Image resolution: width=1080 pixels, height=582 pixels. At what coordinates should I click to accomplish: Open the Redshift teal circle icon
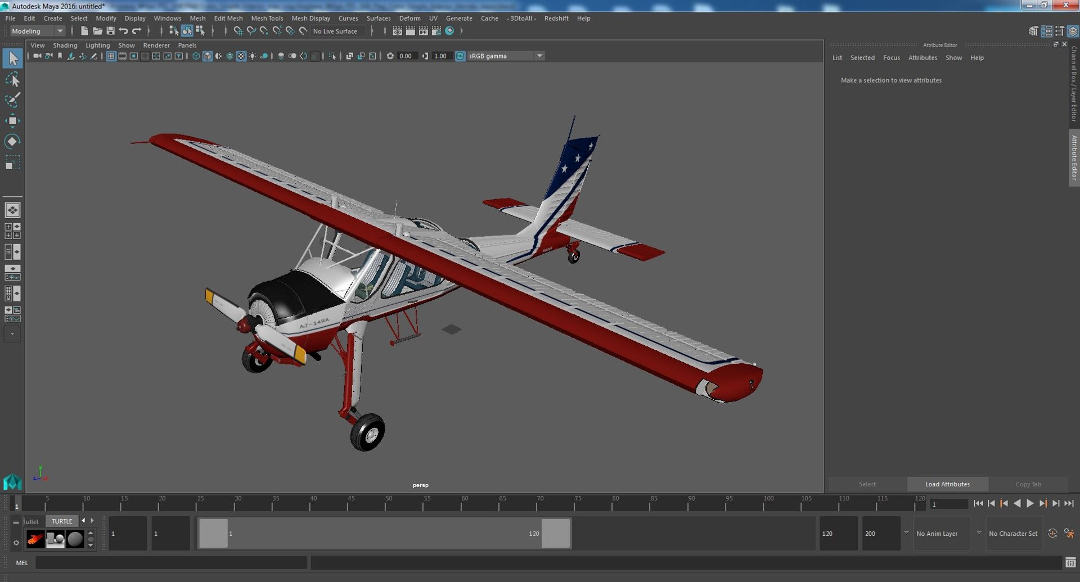tap(449, 31)
